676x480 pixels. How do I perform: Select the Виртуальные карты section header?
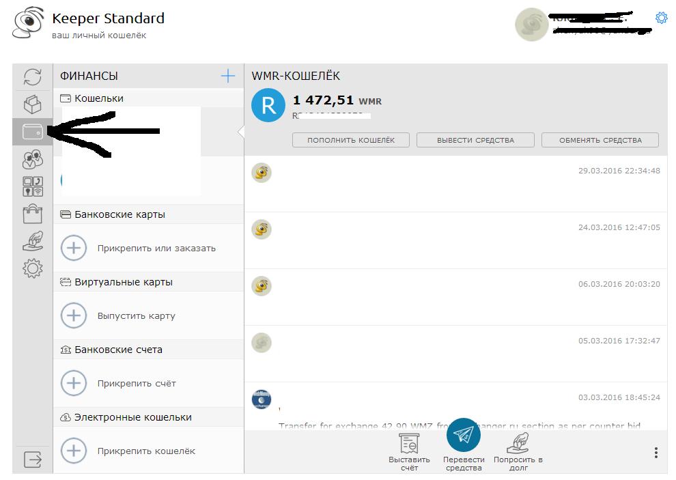[148, 282]
